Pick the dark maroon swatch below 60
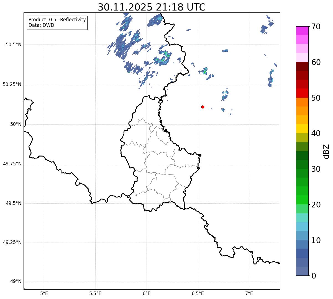 [x=302, y=66]
